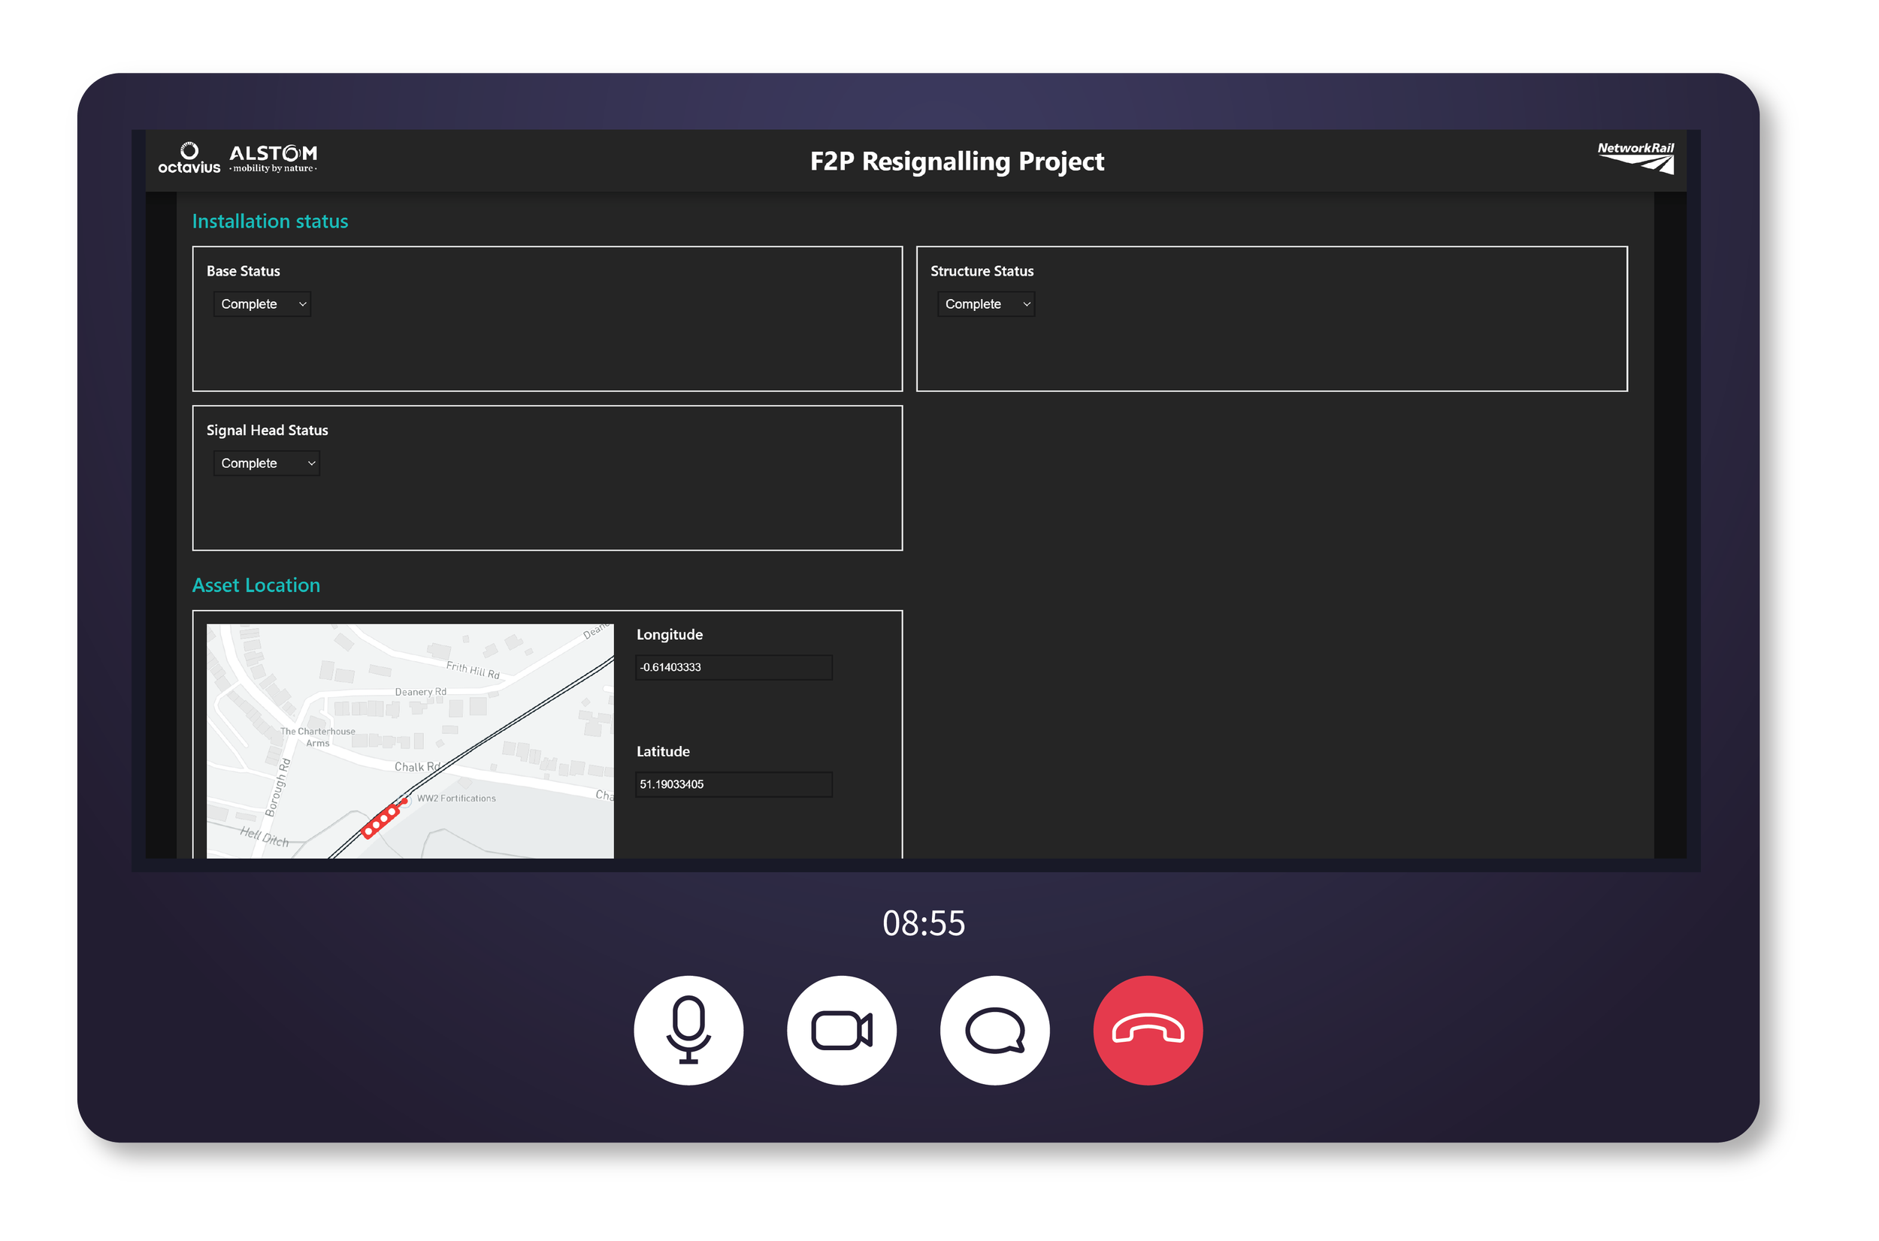The width and height of the screenshot is (1879, 1241).
Task: Open the chat bubble button
Action: tap(994, 1030)
